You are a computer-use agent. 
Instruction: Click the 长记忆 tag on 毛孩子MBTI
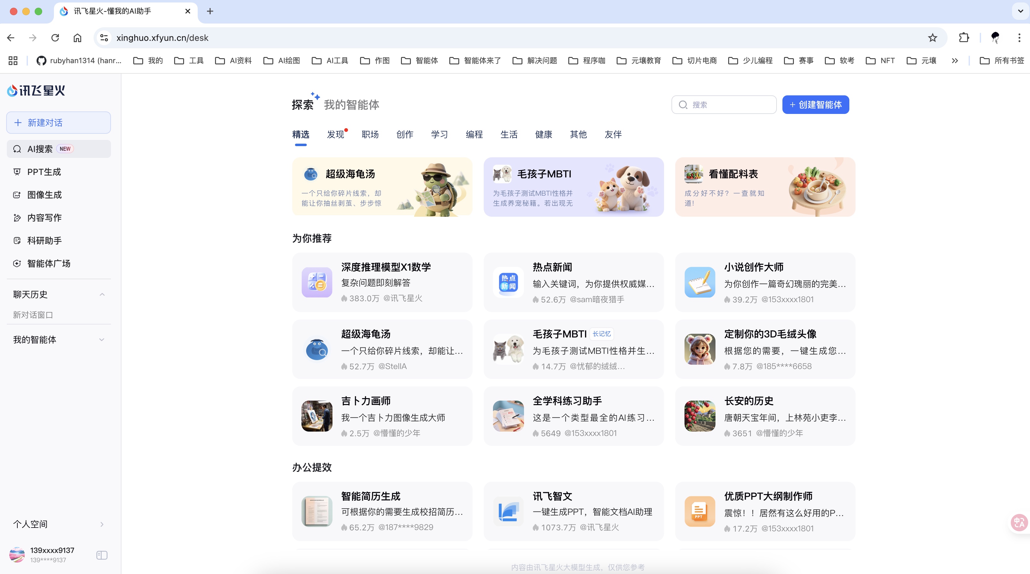(x=602, y=334)
